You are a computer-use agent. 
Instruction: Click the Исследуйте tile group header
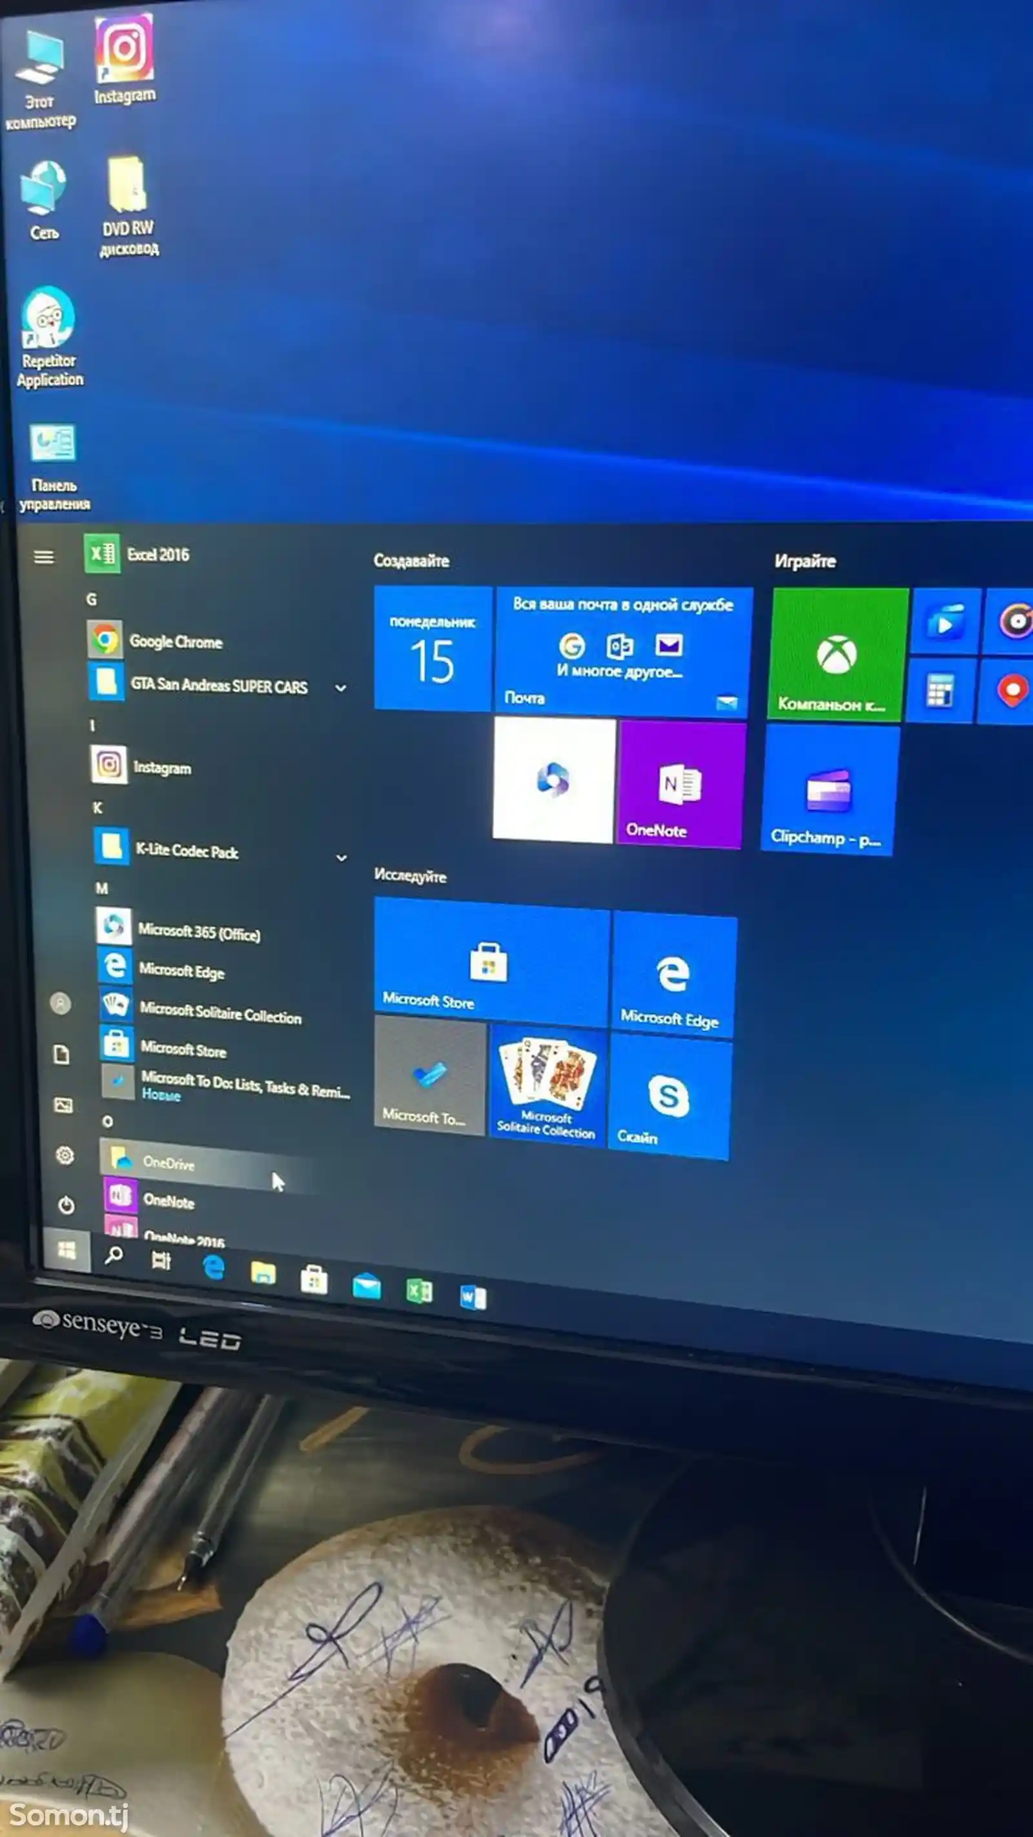pos(410,876)
